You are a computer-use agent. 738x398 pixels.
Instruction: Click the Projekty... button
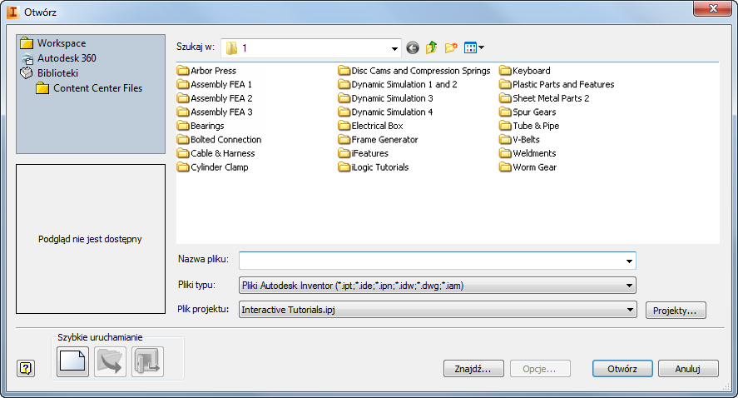click(676, 311)
